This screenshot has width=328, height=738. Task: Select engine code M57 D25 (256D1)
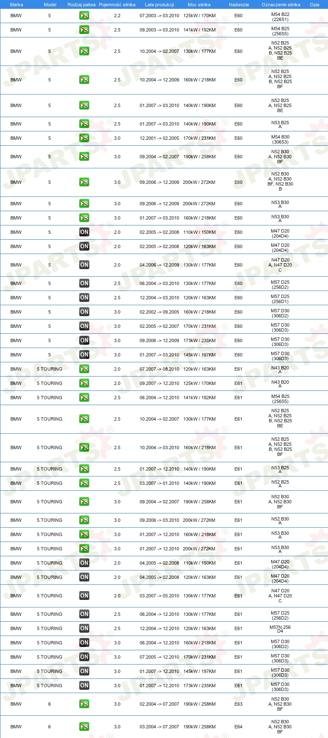point(280,299)
